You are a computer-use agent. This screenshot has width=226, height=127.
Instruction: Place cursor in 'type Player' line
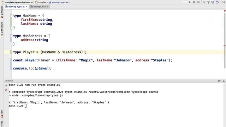tap(50, 52)
